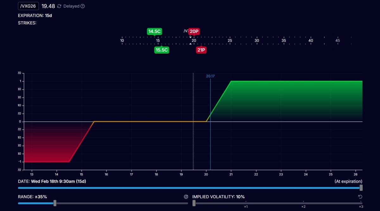The height and width of the screenshot is (211, 380).
Task: Click the implied volatility slider handle
Action: (x=194, y=203)
